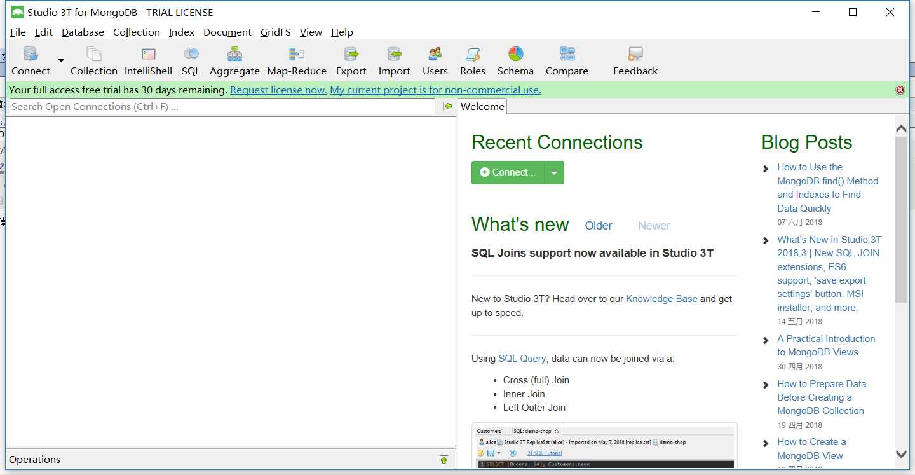Open the View menu

(x=311, y=32)
